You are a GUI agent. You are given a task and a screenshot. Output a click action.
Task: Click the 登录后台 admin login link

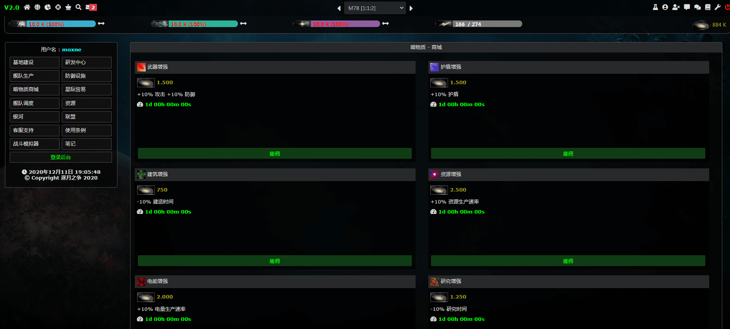pyautogui.click(x=61, y=158)
